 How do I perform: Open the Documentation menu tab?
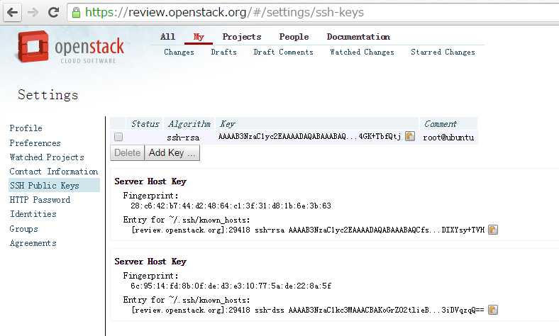click(x=358, y=37)
